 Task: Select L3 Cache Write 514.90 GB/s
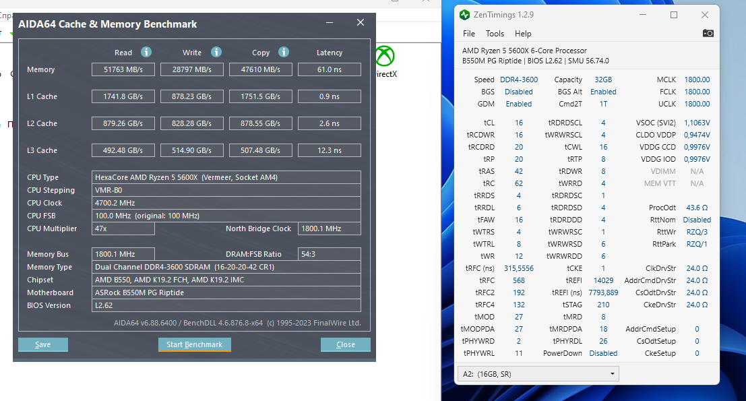192,150
